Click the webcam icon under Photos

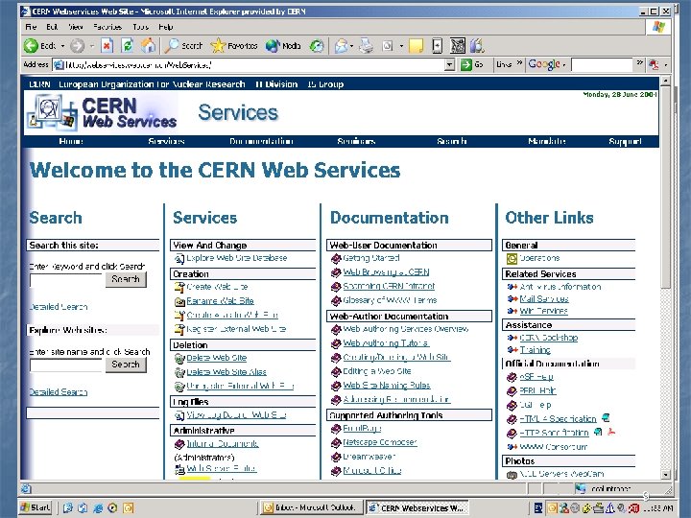[x=512, y=475]
